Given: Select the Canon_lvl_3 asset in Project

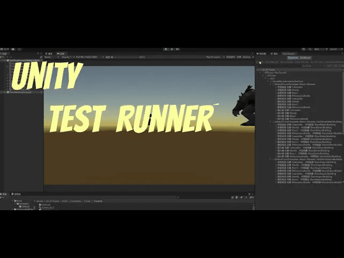Looking at the screenshot, I should 47,207.
